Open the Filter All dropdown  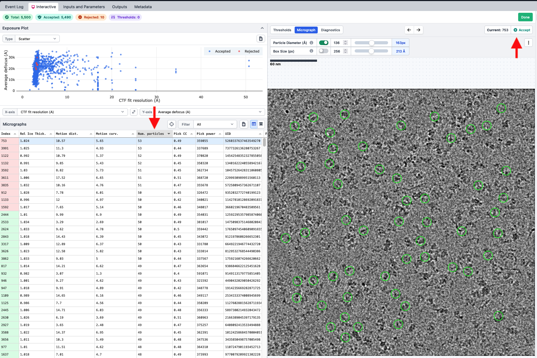coord(215,124)
